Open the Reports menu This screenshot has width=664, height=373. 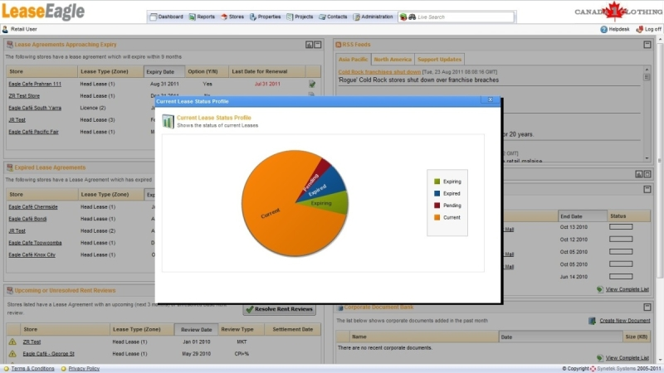[202, 17]
